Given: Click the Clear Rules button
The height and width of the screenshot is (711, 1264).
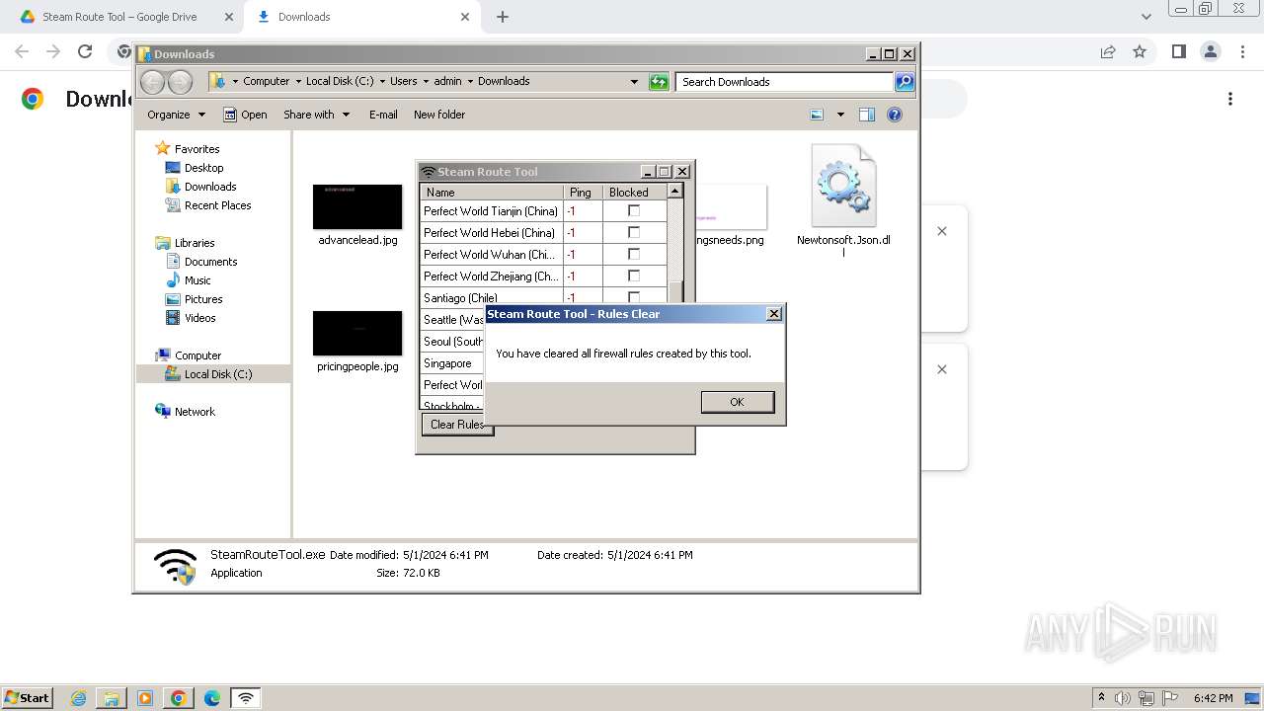Looking at the screenshot, I should pyautogui.click(x=457, y=425).
